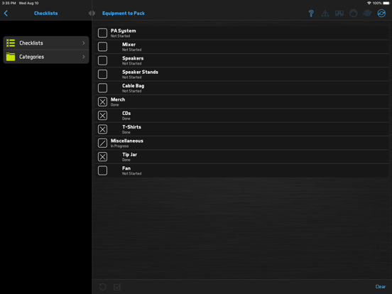
Task: Check the Fan checkbox
Action: click(102, 170)
